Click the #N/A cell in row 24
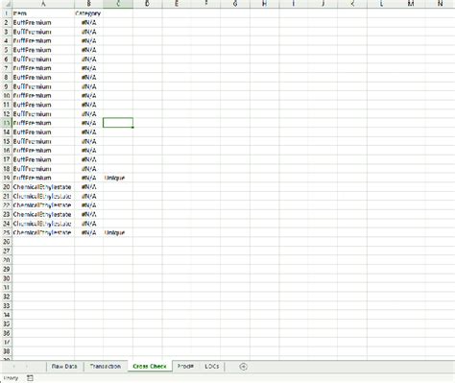This screenshot has height=383, width=455. click(88, 224)
